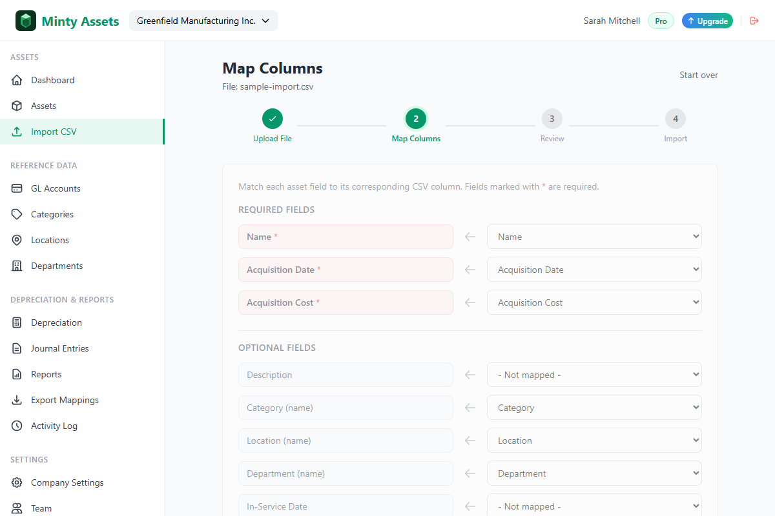Image resolution: width=775 pixels, height=516 pixels.
Task: Click the Minty Assets brand name
Action: coord(80,21)
